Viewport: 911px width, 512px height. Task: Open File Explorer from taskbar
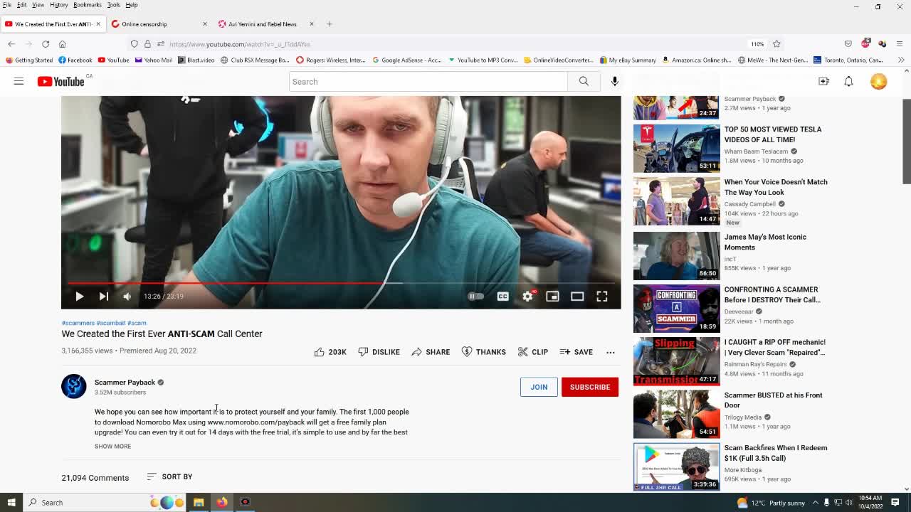[x=199, y=503]
